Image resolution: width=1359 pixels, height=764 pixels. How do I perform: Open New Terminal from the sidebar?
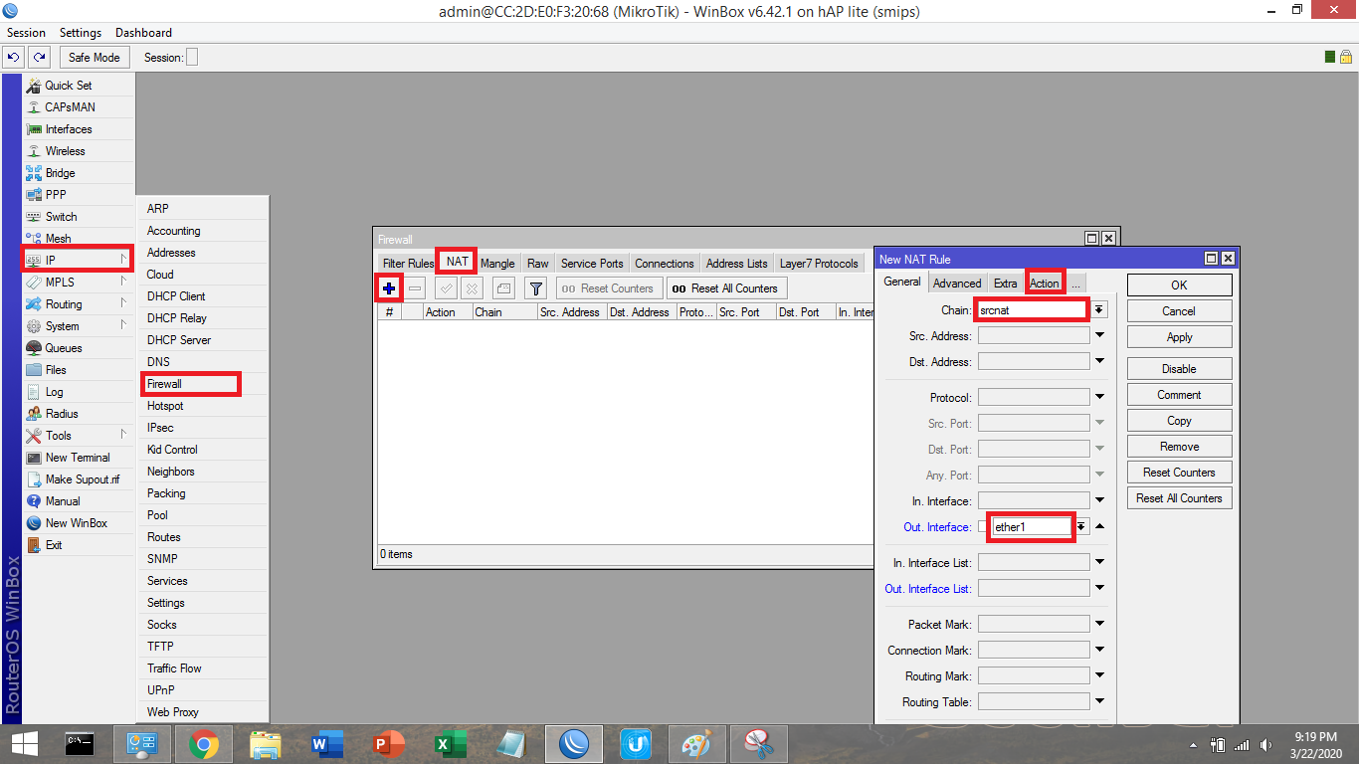[x=78, y=458]
